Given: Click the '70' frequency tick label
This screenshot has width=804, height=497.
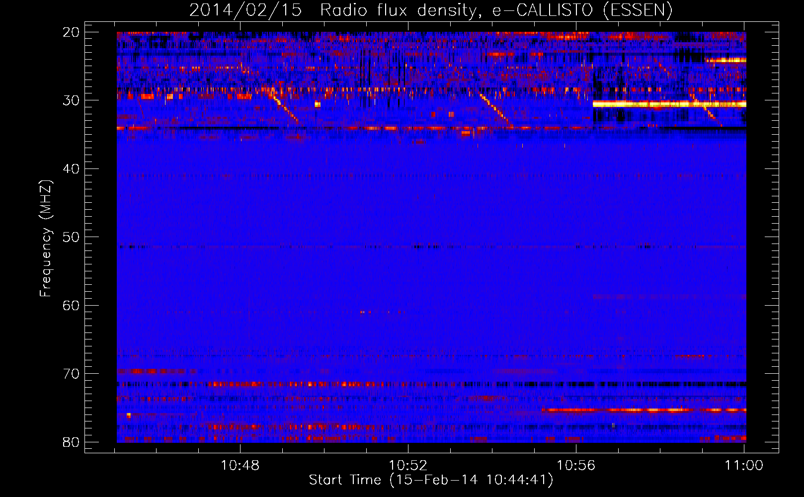Looking at the screenshot, I should [x=71, y=374].
